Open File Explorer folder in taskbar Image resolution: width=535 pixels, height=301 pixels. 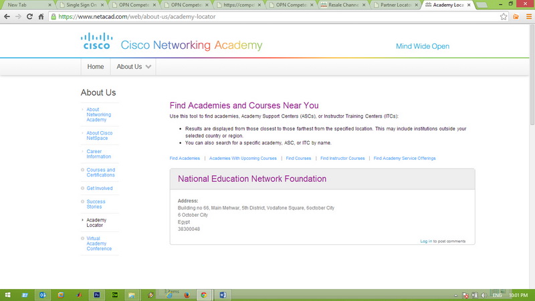pos(132,295)
